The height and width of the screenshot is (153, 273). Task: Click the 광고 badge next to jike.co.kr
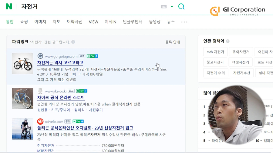coord(71,91)
